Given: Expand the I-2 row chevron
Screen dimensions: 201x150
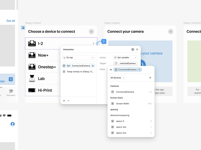Looking at the screenshot, I should pyautogui.click(x=93, y=43).
